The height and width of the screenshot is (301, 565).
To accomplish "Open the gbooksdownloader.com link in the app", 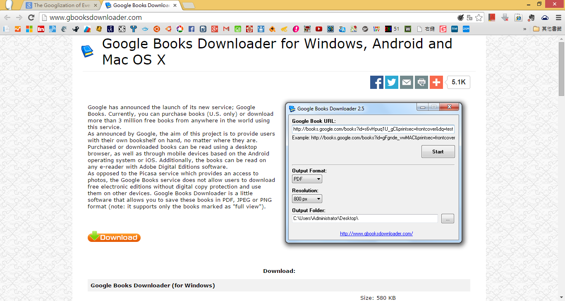I will tap(376, 234).
